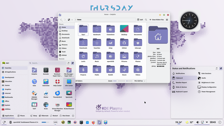Viewport: 224px width, 126px height.
Task: Click the Home path bar in Dolphin
Action: (x=105, y=20)
